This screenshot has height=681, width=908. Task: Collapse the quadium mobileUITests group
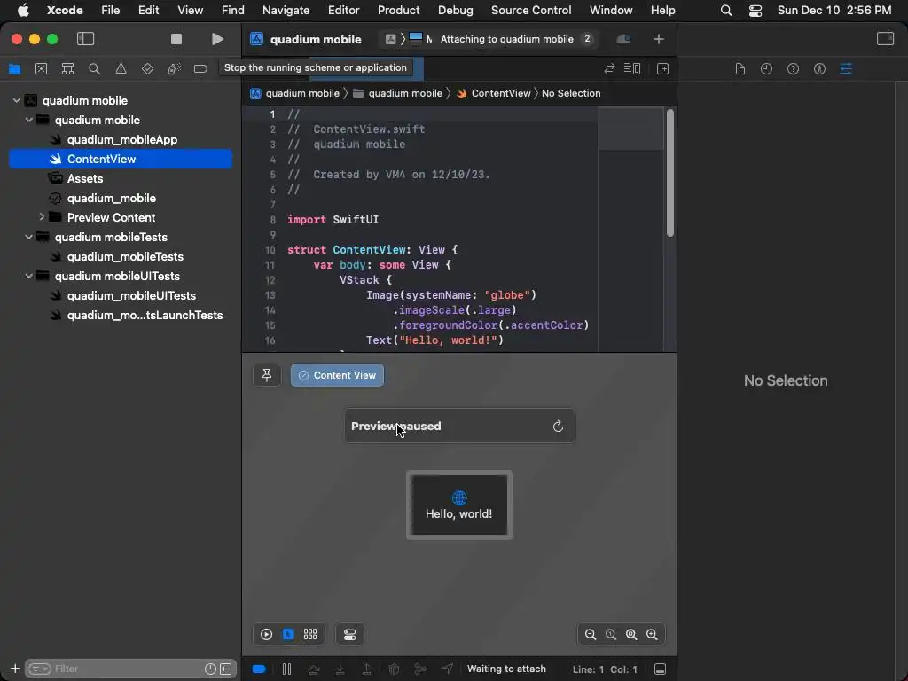pyautogui.click(x=29, y=276)
